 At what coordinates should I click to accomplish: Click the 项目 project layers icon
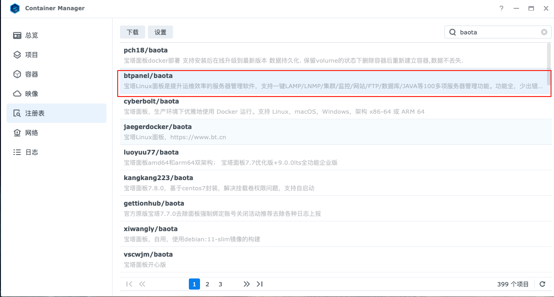(x=17, y=55)
